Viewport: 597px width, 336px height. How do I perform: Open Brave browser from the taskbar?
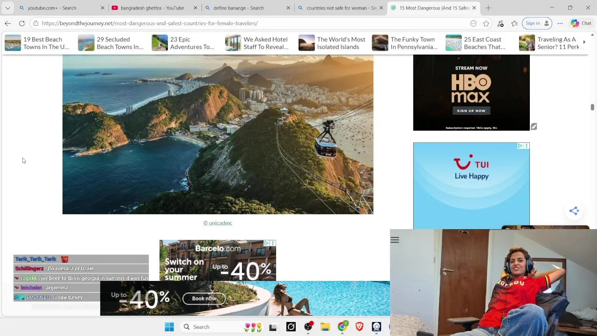360,327
